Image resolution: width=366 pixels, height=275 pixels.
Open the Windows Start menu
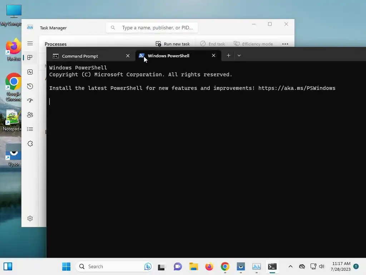point(66,266)
